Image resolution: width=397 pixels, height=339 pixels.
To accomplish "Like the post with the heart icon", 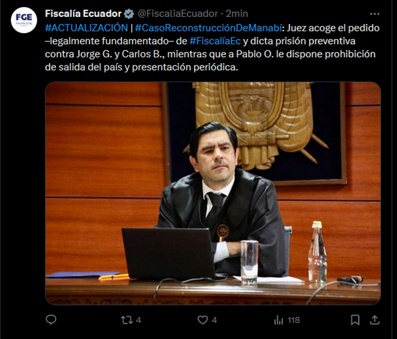I will click(x=202, y=320).
